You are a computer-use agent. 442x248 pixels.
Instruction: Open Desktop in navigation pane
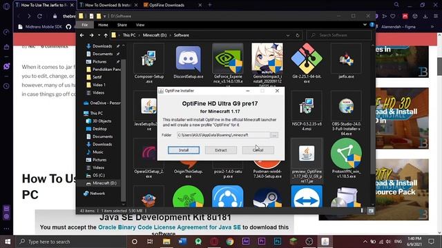pos(99,129)
